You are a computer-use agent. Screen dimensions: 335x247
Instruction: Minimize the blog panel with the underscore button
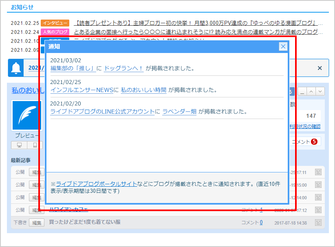[302, 91]
